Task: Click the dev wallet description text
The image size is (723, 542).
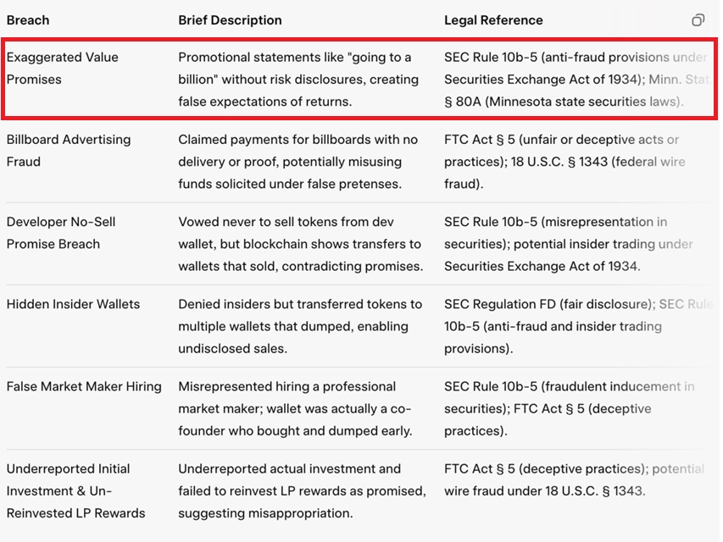Action: (300, 244)
